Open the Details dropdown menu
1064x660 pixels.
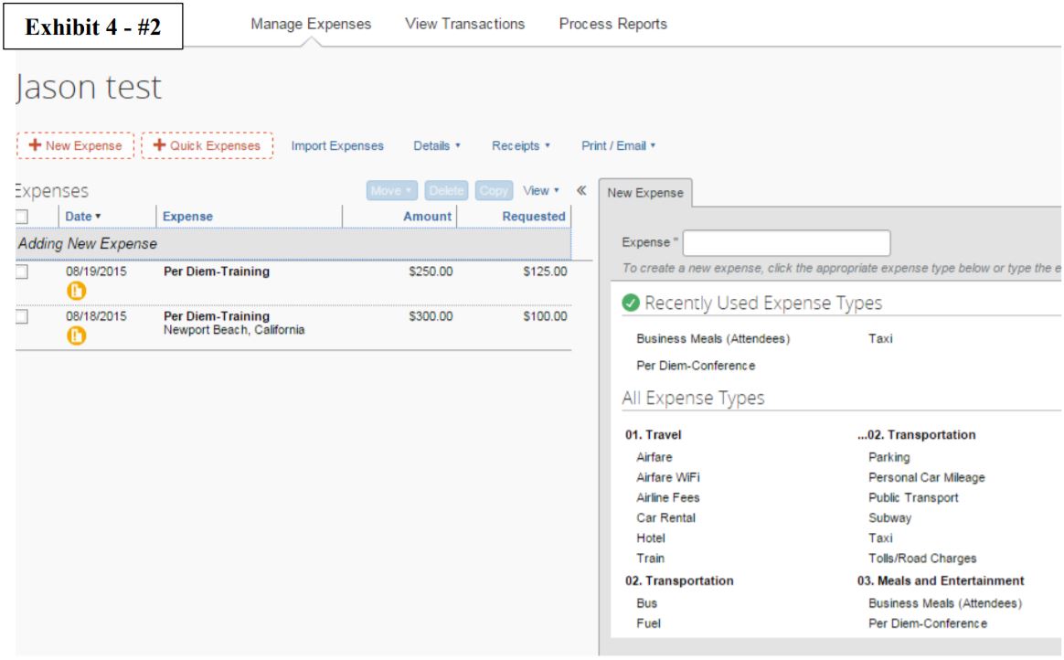437,146
